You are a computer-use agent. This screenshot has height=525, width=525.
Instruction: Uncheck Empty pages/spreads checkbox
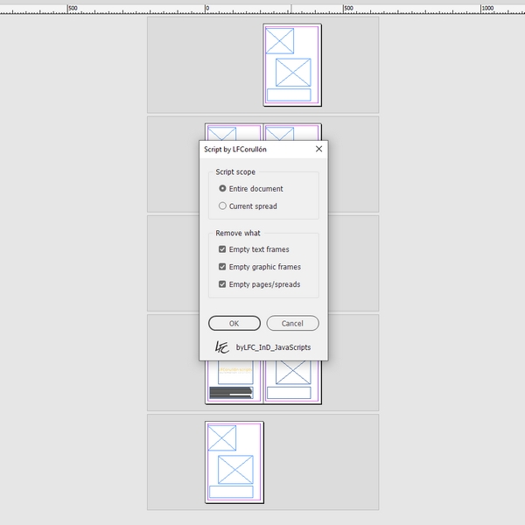pyautogui.click(x=222, y=283)
